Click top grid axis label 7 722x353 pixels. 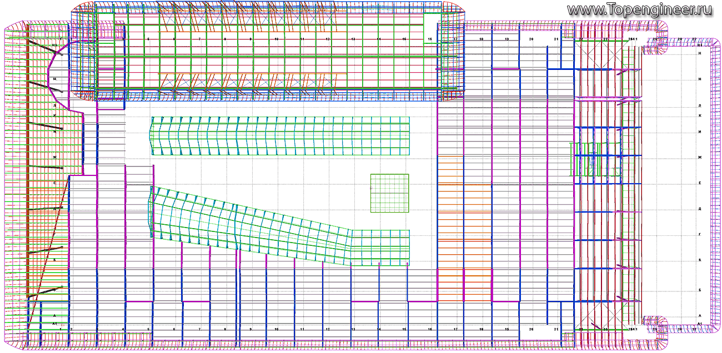199,39
